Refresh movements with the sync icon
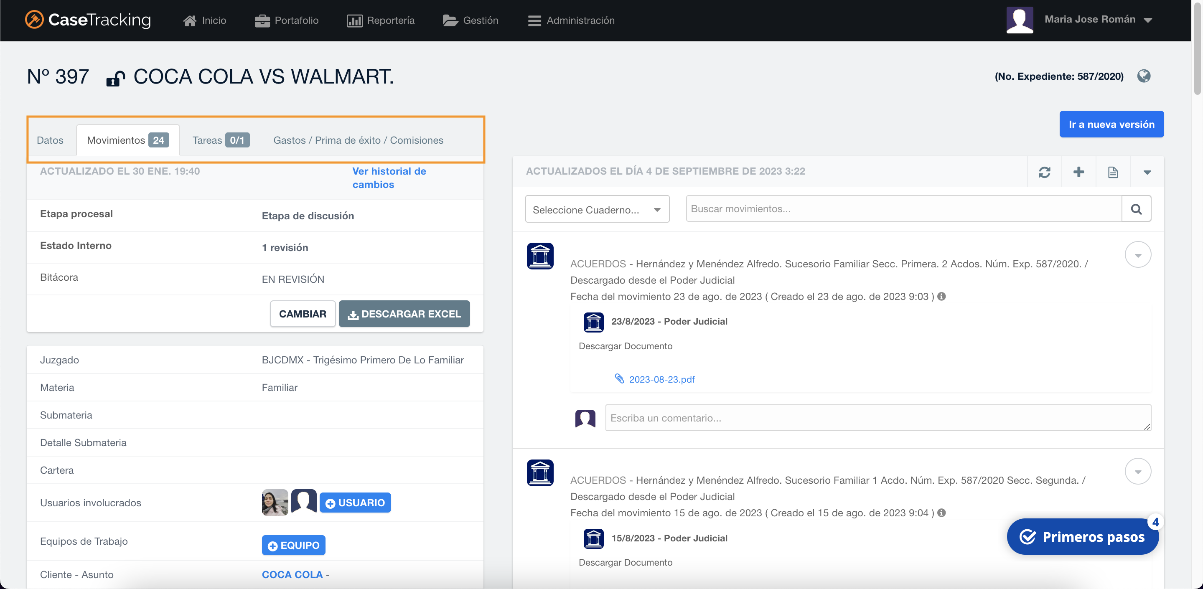Image resolution: width=1203 pixels, height=589 pixels. tap(1045, 172)
